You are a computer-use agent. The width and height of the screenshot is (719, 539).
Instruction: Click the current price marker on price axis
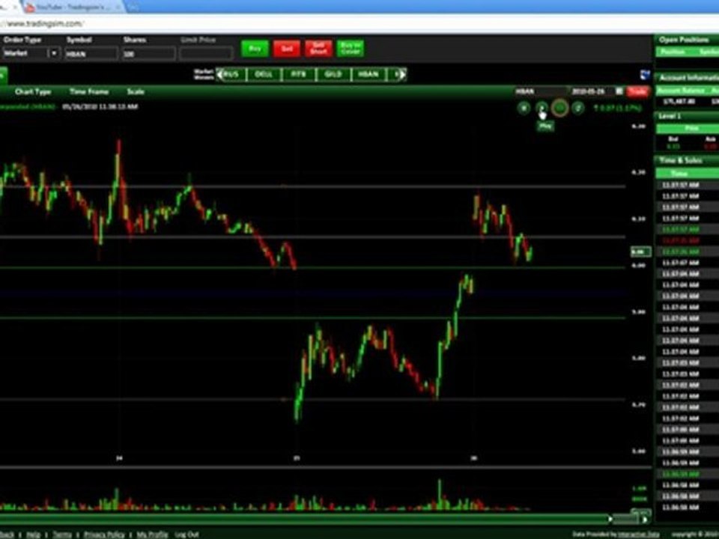pyautogui.click(x=640, y=252)
